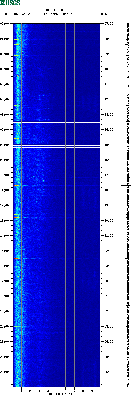Click the red low-frequency burst near 15:30 PDT
The height and width of the screenshot is (407, 139).
tap(17, 259)
